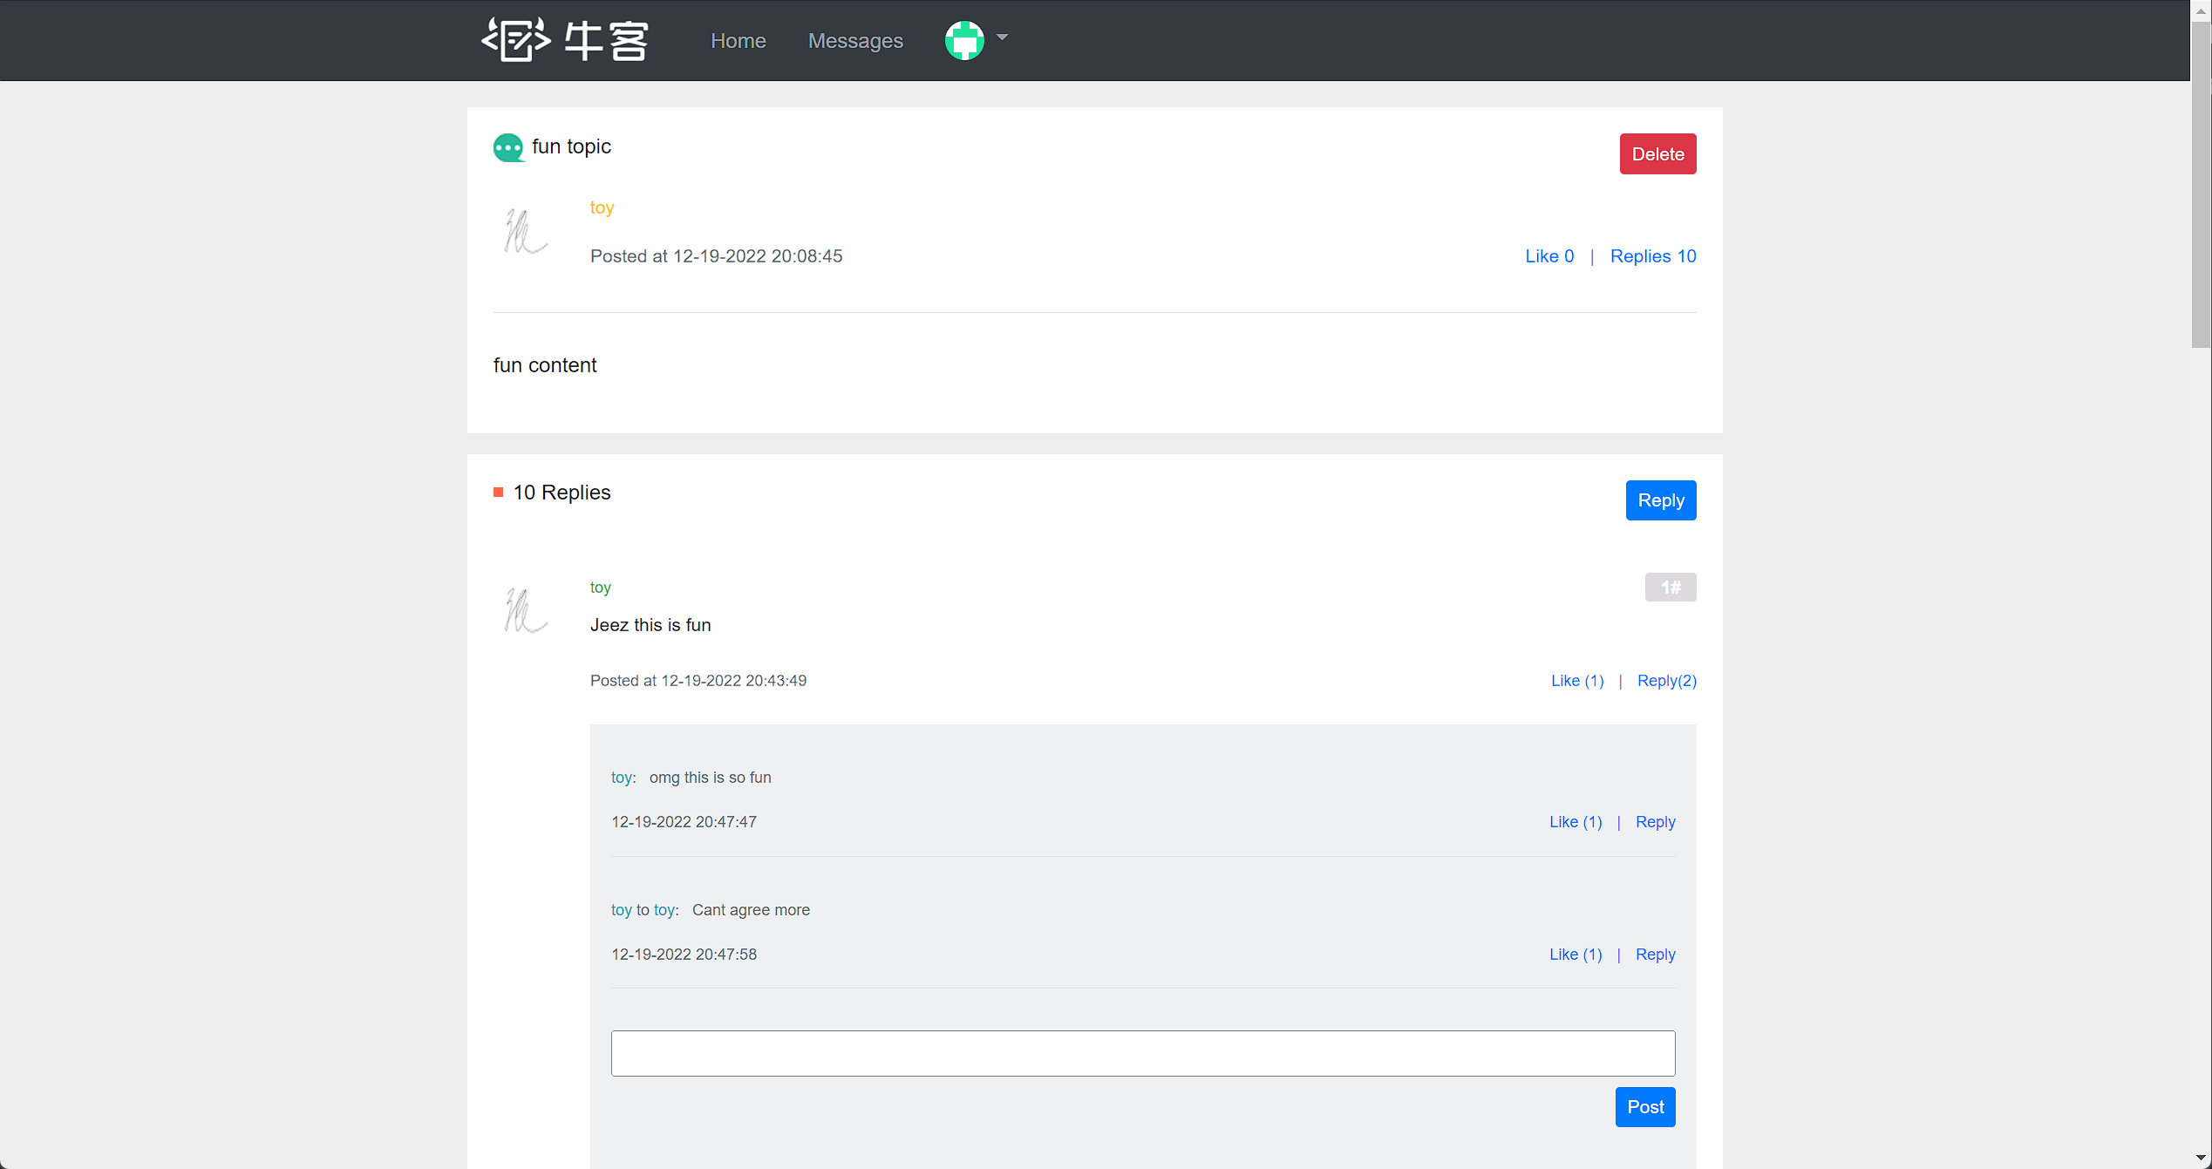
Task: Focus the reply text input field
Action: coord(1142,1053)
